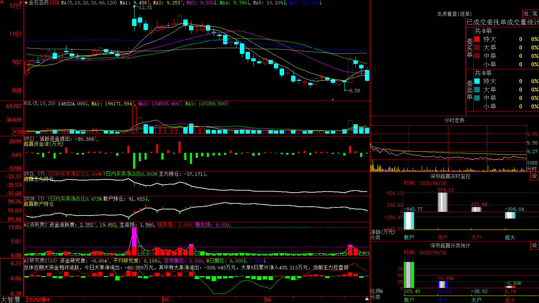The image size is (539, 303).
Task: Click the dark red 大单 swatch under 委买单
Action: tap(477, 47)
